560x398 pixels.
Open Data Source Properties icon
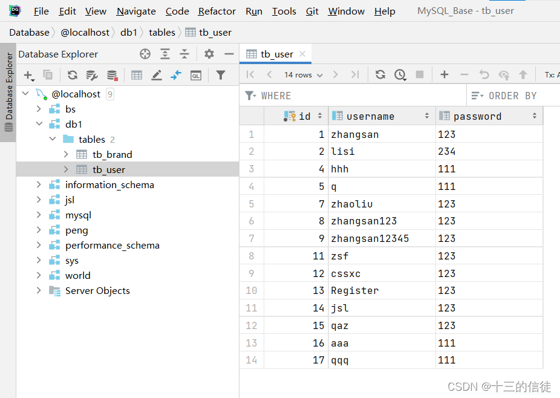pyautogui.click(x=92, y=75)
